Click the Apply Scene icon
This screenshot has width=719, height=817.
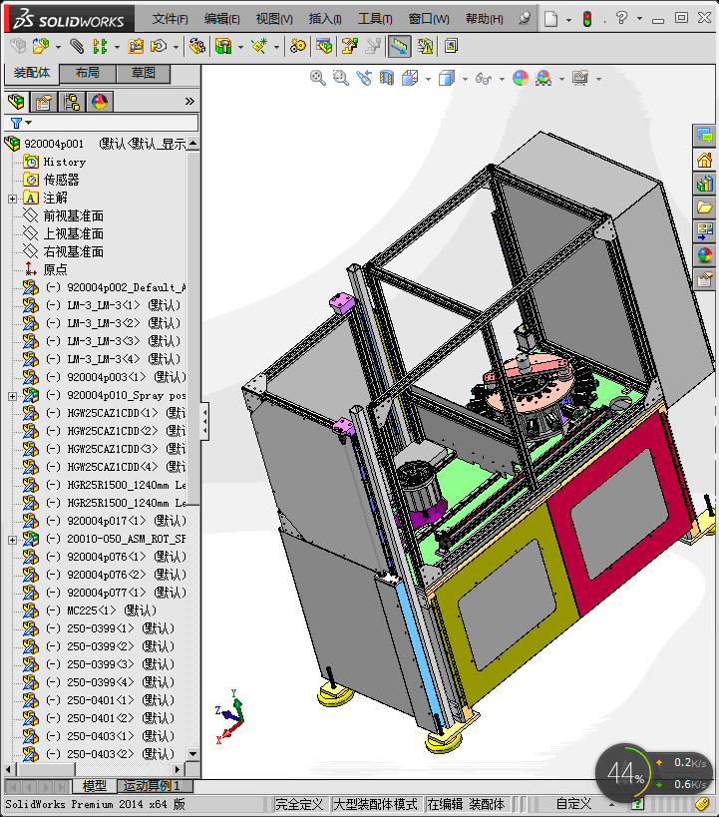point(543,78)
